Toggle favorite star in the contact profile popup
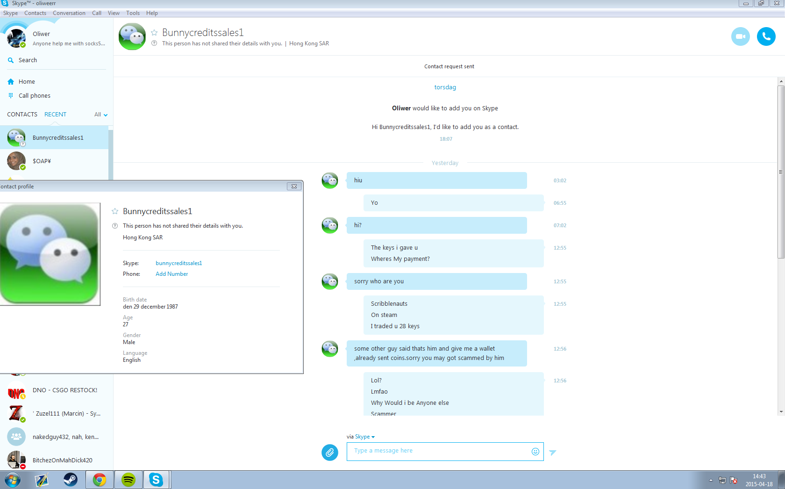This screenshot has height=489, width=785. tap(115, 211)
